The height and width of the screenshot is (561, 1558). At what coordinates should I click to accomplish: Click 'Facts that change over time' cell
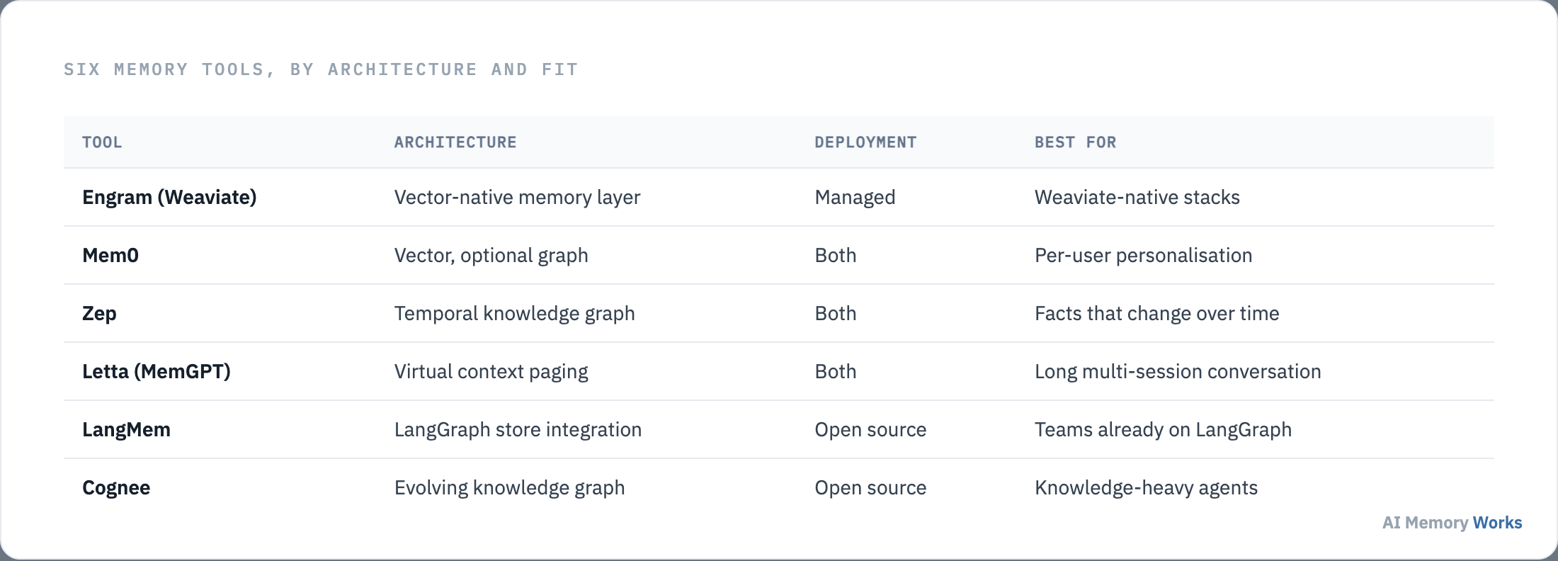coord(1156,314)
